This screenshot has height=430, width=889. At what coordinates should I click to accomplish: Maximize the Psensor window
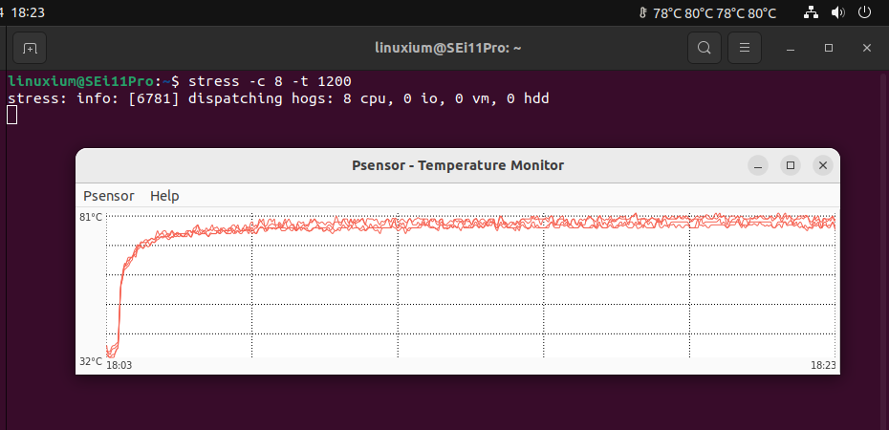point(791,165)
